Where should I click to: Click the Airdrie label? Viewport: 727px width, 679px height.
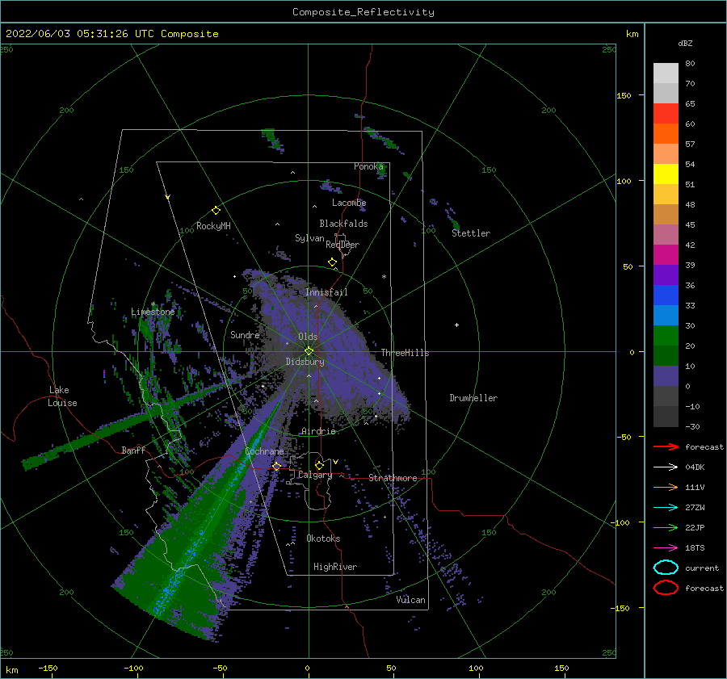point(318,431)
